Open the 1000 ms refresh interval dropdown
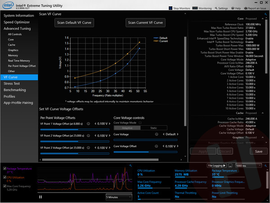270x203 pixels. tap(248, 166)
